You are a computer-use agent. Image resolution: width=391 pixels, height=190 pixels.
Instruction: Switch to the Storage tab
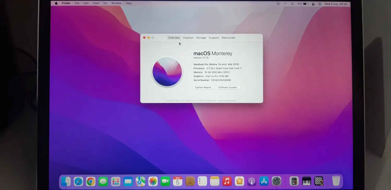pyautogui.click(x=201, y=38)
